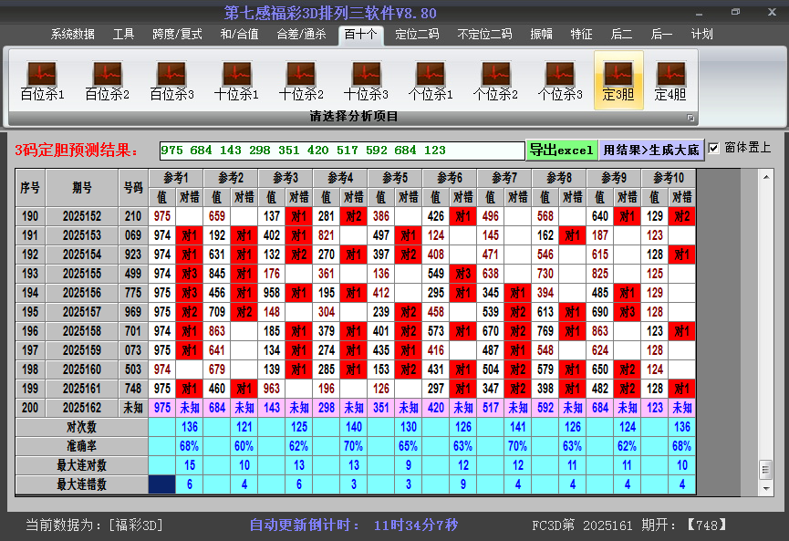Open the 工具 menu tab

(123, 35)
